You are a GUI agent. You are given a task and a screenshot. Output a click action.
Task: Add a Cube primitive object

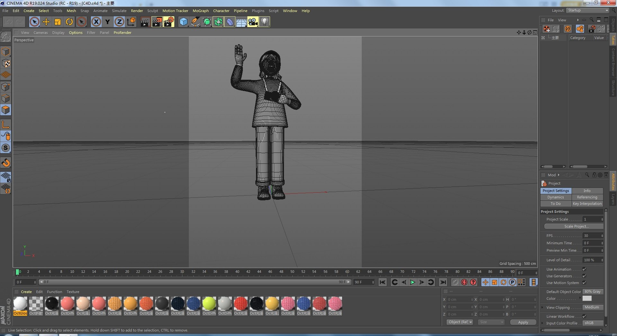click(183, 22)
